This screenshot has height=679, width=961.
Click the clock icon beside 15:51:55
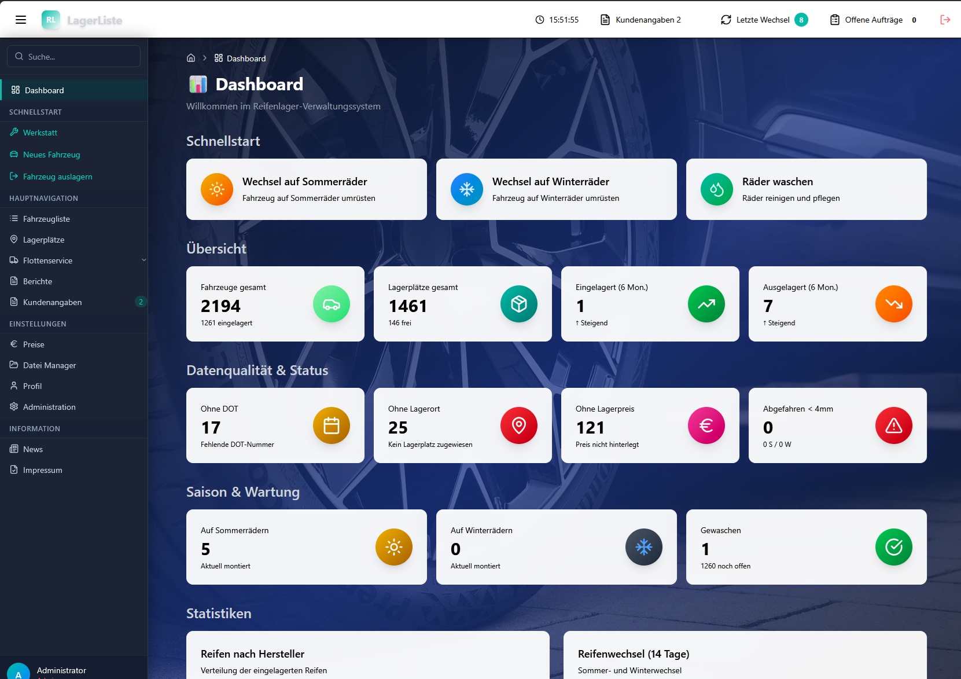pos(540,20)
